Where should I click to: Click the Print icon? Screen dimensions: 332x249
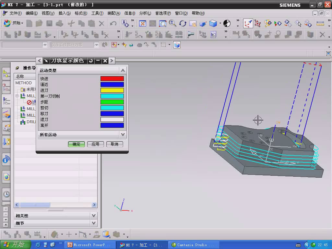[59, 23]
